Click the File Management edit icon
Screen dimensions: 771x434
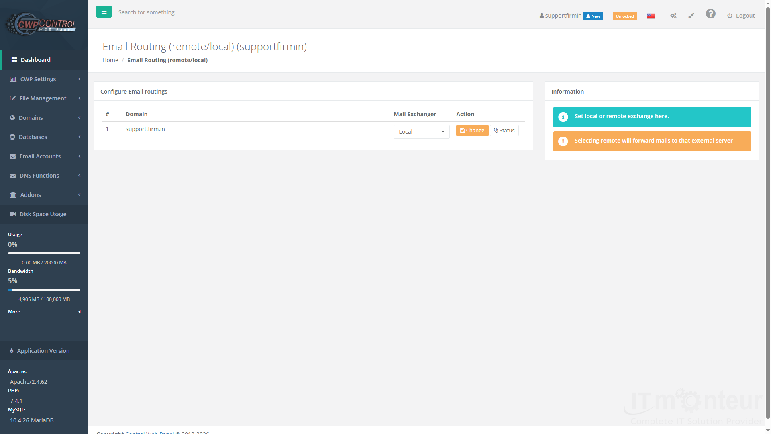click(13, 98)
